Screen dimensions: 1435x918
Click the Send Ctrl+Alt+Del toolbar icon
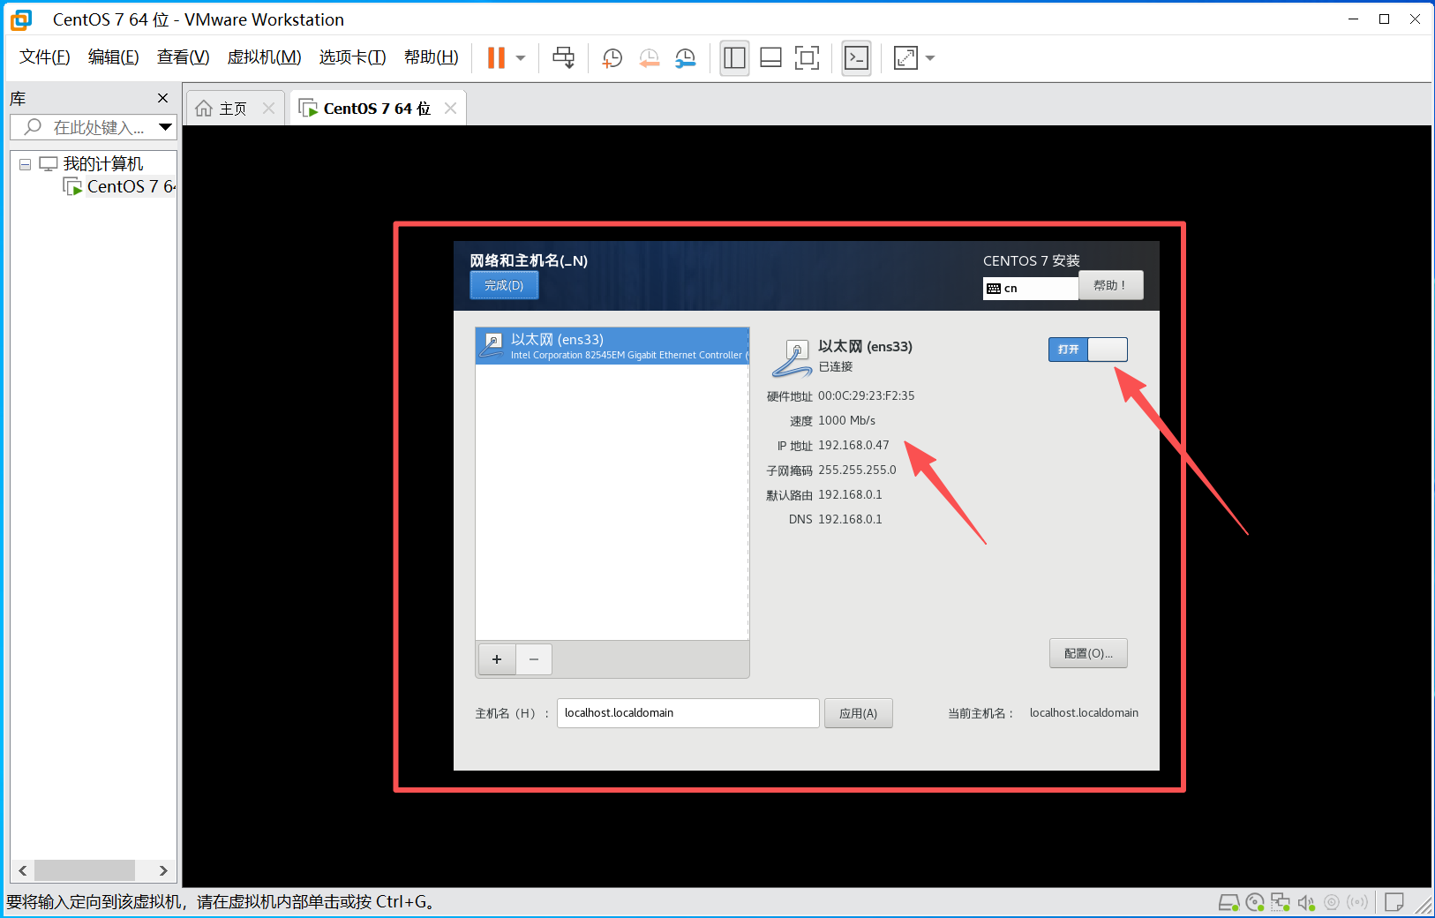click(563, 58)
